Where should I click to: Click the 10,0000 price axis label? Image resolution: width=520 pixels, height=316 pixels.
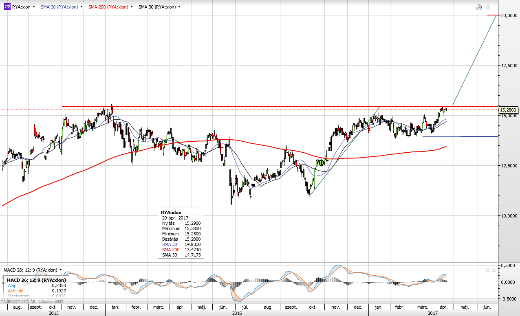[509, 215]
